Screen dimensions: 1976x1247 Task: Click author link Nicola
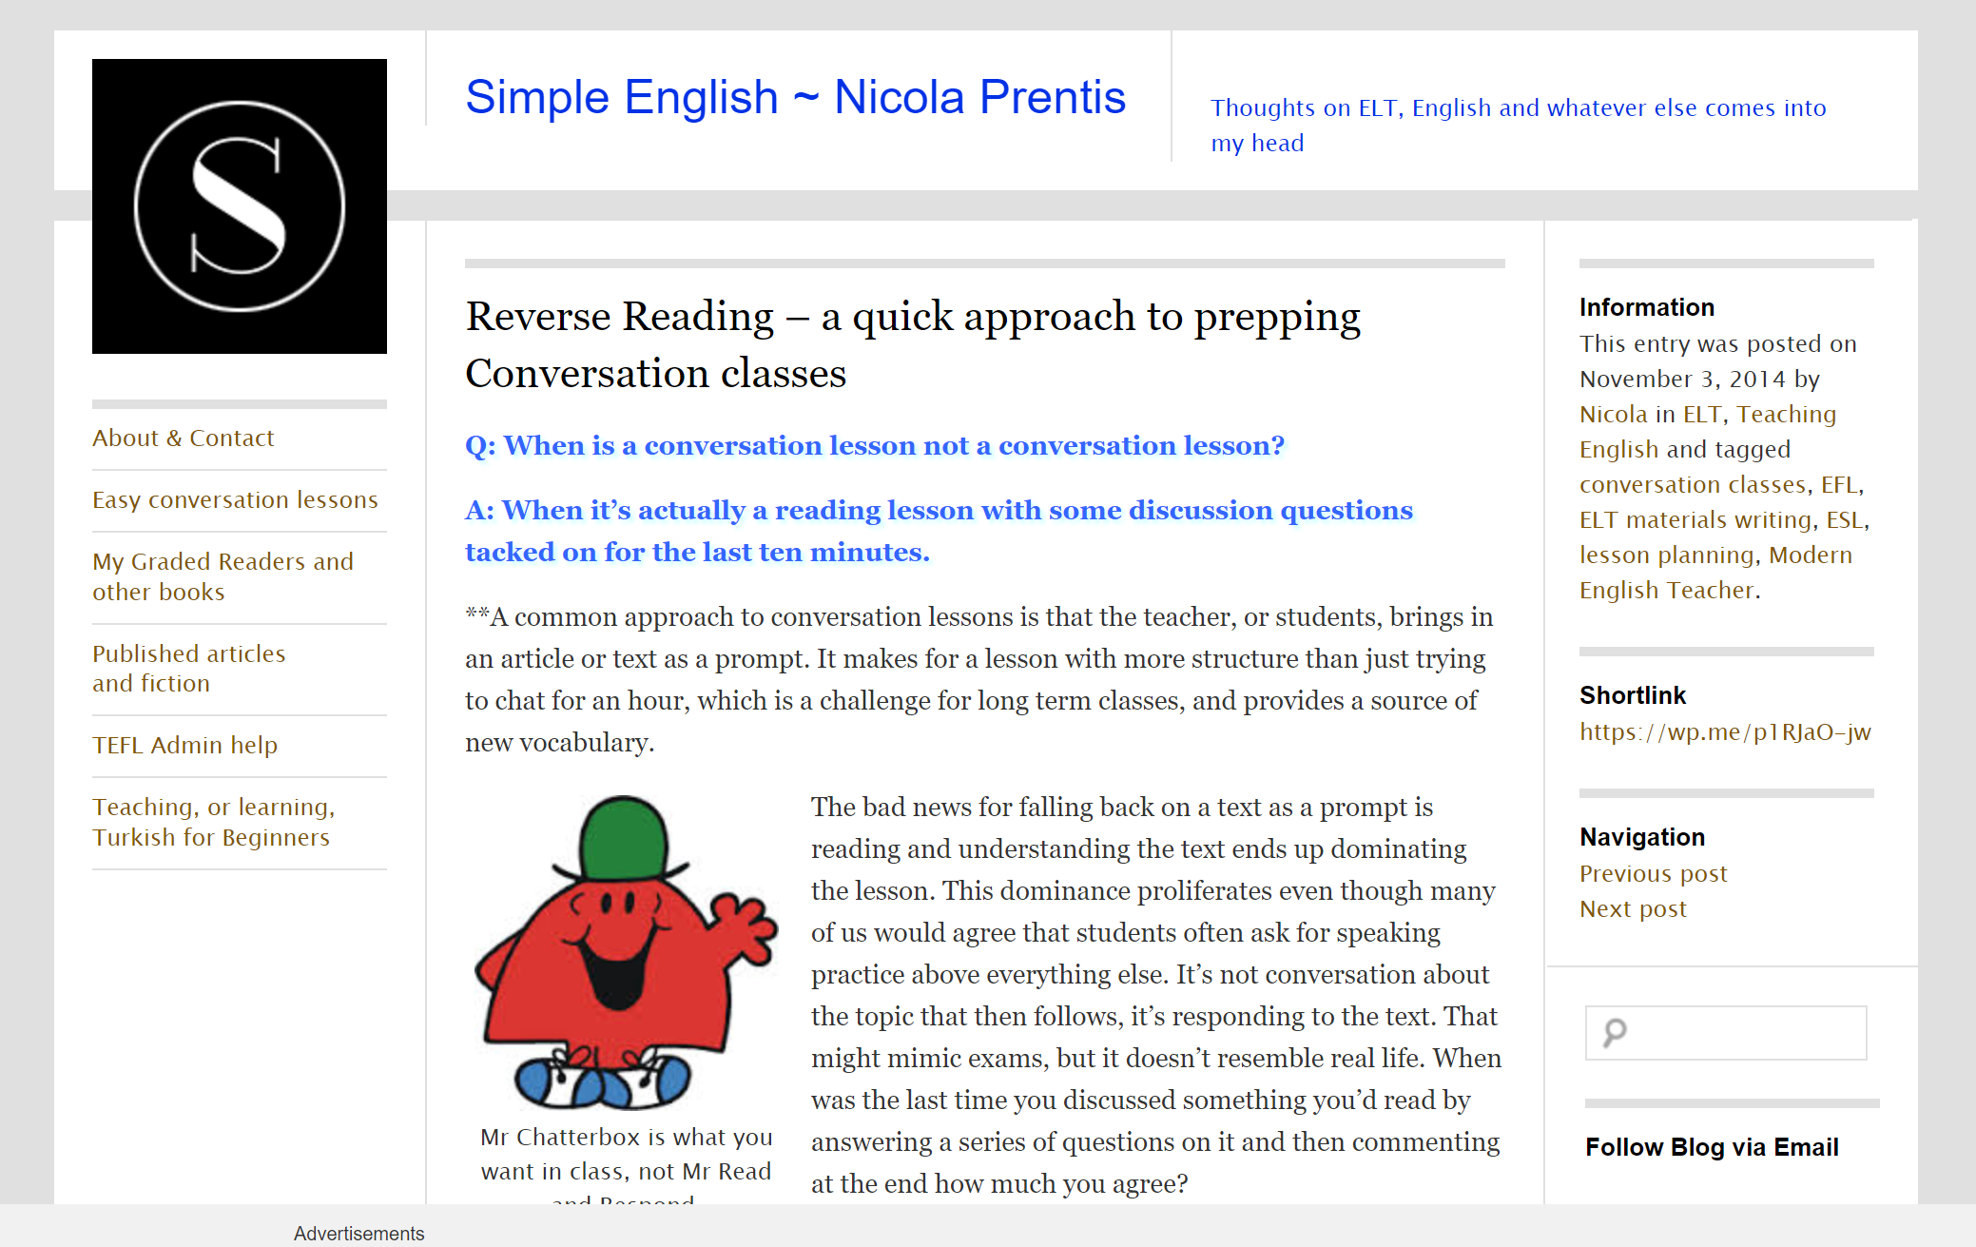tap(1613, 415)
